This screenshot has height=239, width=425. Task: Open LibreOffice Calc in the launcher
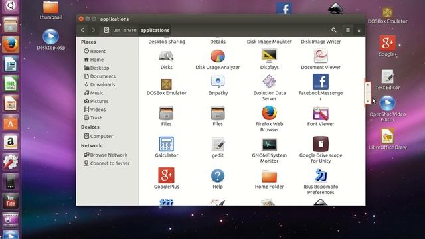11,84
